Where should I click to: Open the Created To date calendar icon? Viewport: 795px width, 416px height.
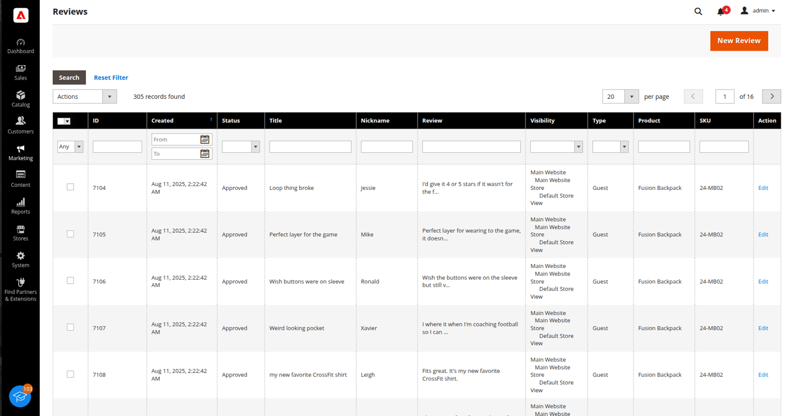tap(204, 154)
